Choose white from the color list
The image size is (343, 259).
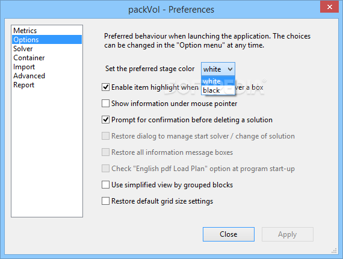click(218, 81)
